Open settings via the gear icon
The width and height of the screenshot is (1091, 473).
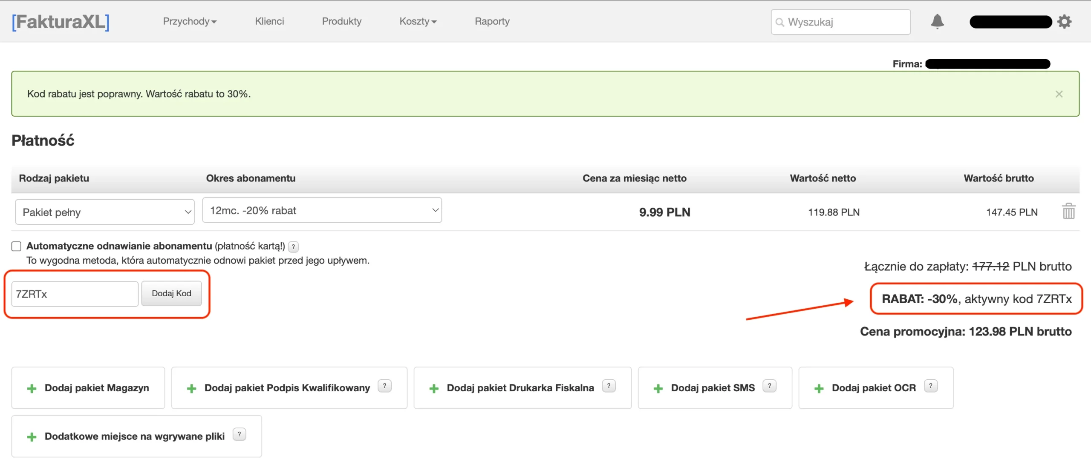(x=1064, y=21)
